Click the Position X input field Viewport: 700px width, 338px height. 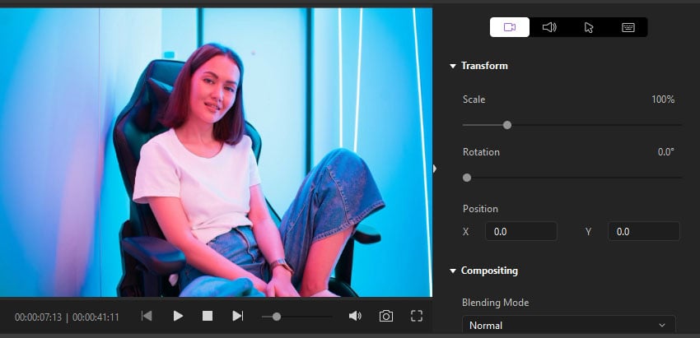point(520,232)
